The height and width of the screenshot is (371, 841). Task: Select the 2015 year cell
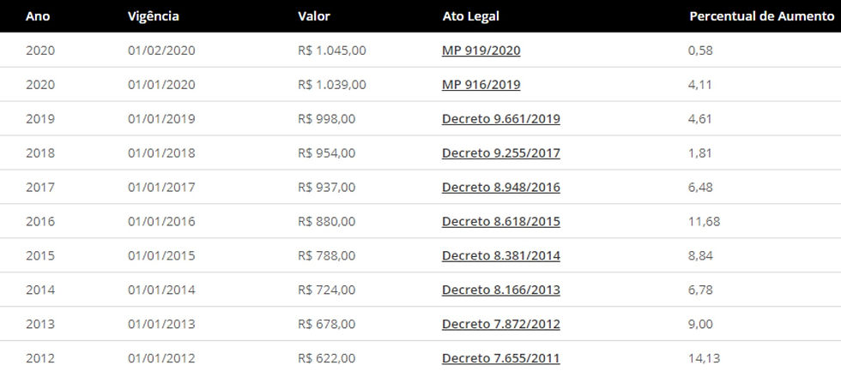pyautogui.click(x=39, y=255)
